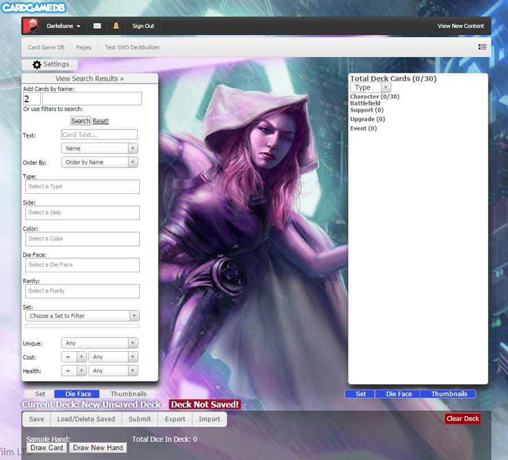The height and width of the screenshot is (460, 508).
Task: Run the filter Search
Action: [x=81, y=121]
